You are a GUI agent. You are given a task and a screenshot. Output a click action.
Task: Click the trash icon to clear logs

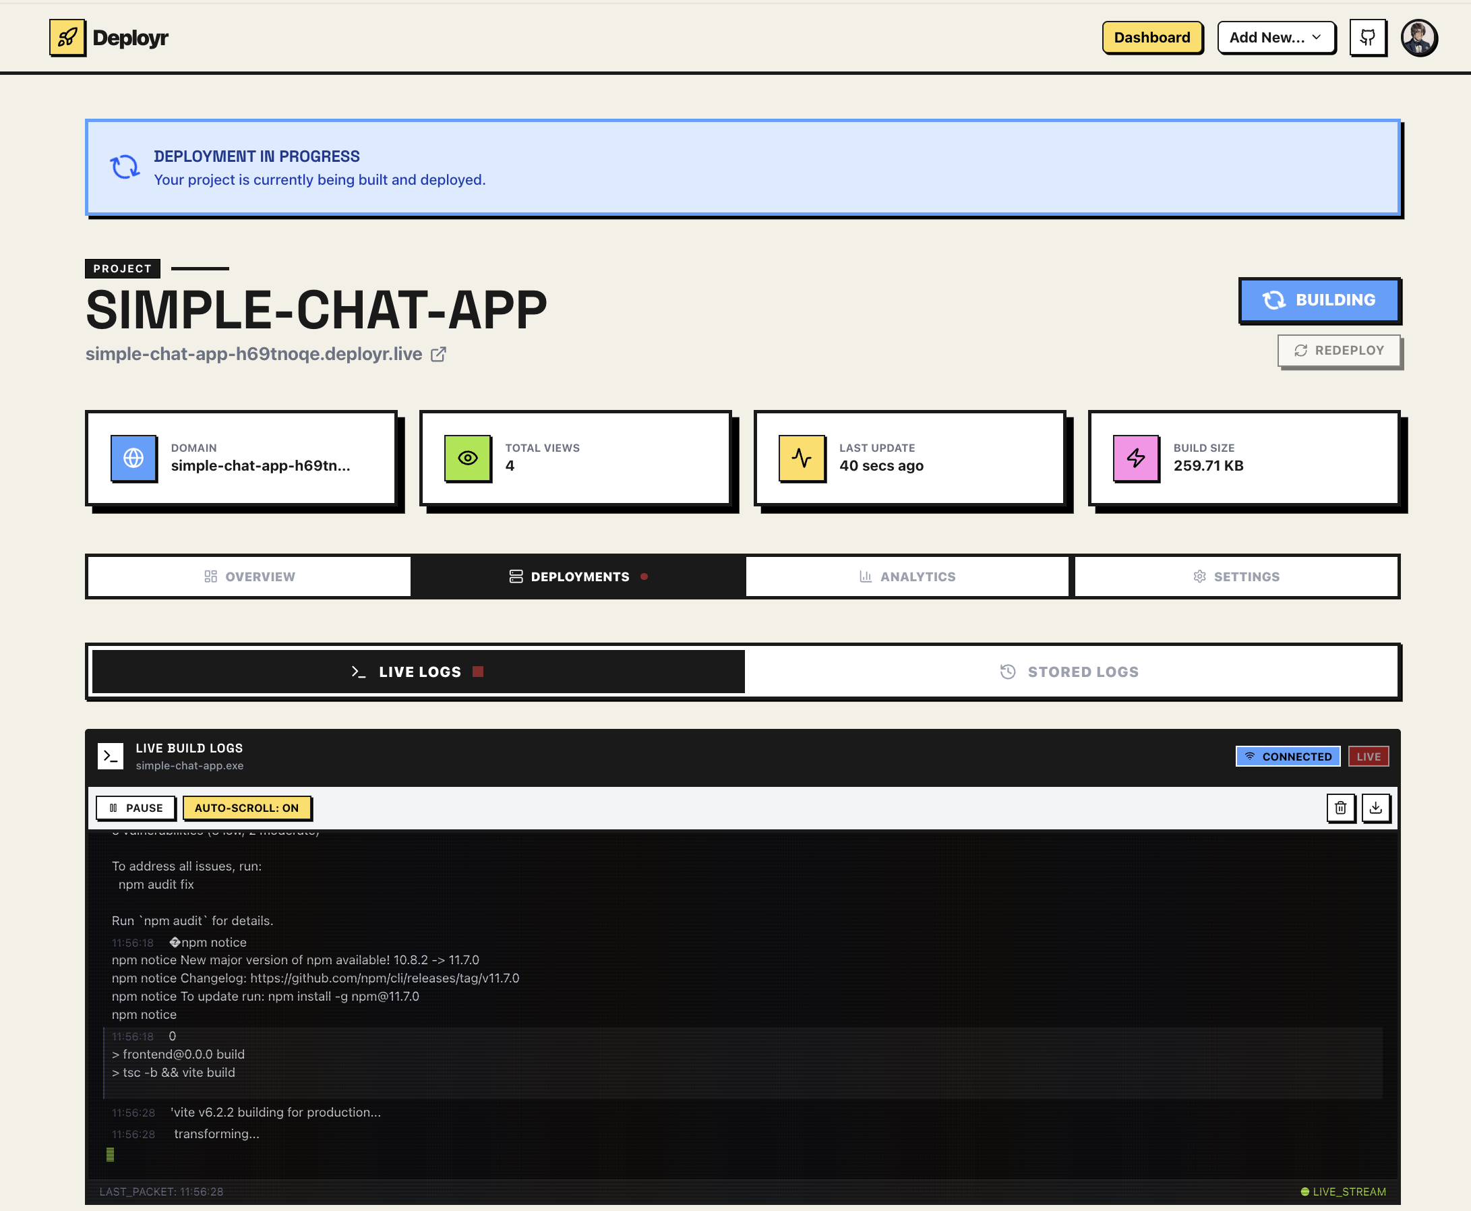pyautogui.click(x=1340, y=808)
